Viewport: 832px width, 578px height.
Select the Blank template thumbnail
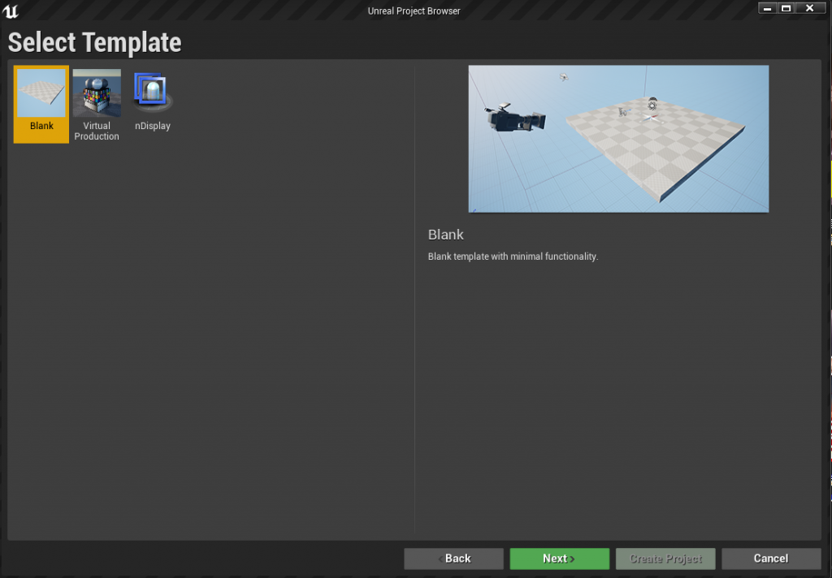tap(41, 104)
